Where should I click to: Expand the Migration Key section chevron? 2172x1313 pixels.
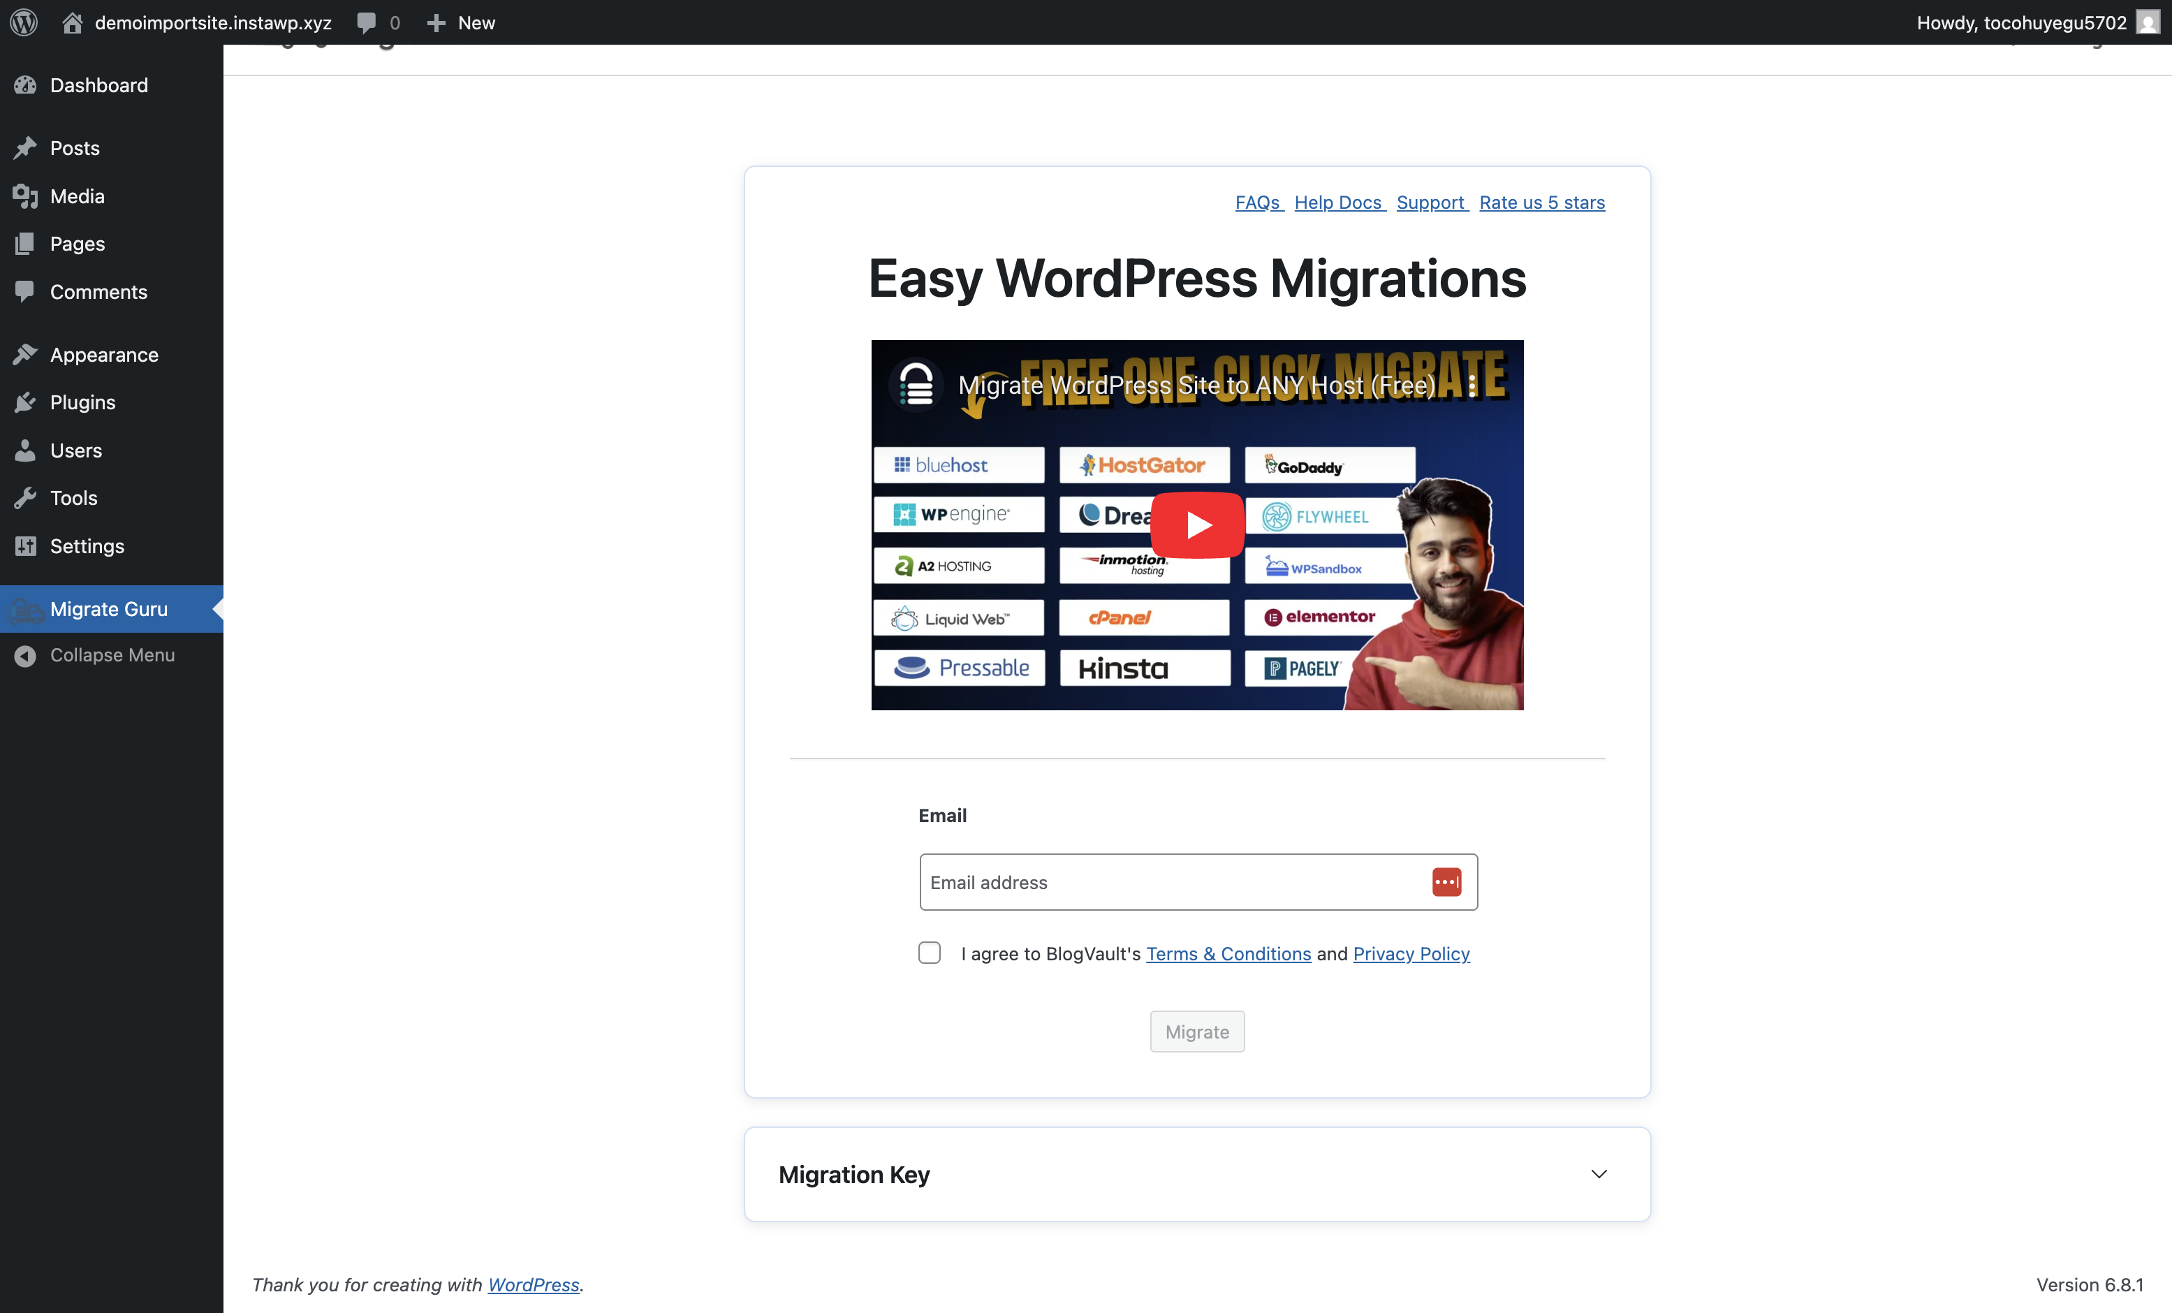(1599, 1174)
